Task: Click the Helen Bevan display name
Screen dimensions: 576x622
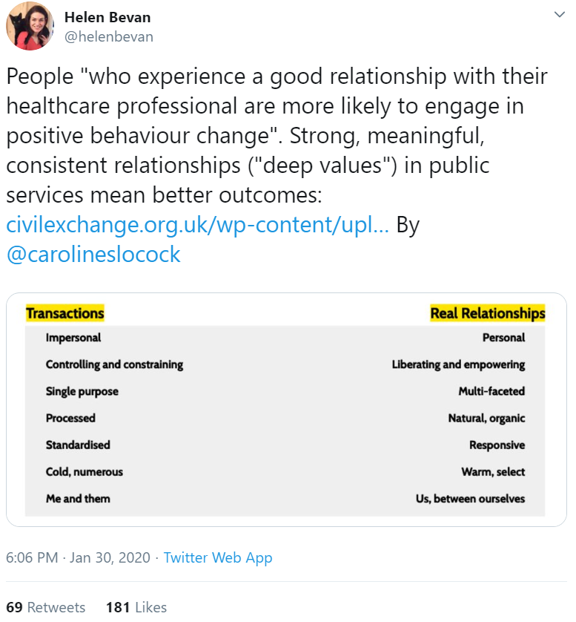Action: coord(107,18)
